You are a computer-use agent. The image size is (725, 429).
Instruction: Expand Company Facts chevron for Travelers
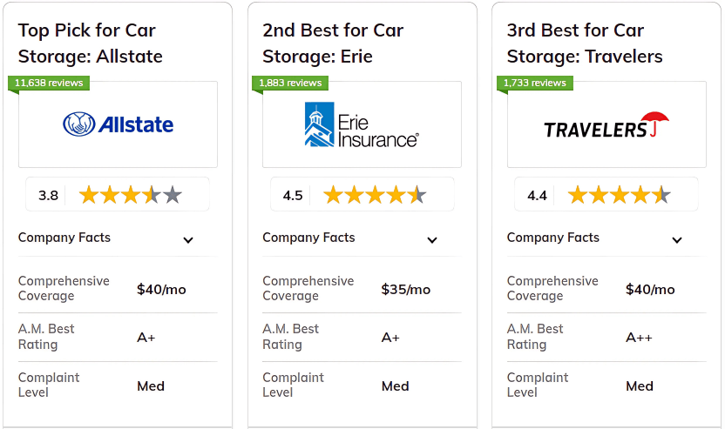point(677,240)
